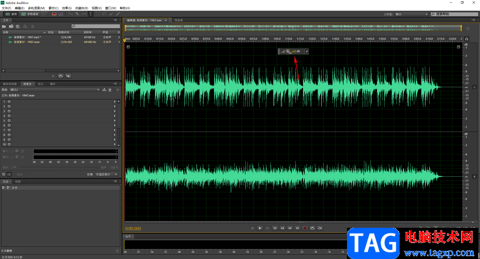
Task: Toggle auto-play speaker in Files panel
Action: 68,76
